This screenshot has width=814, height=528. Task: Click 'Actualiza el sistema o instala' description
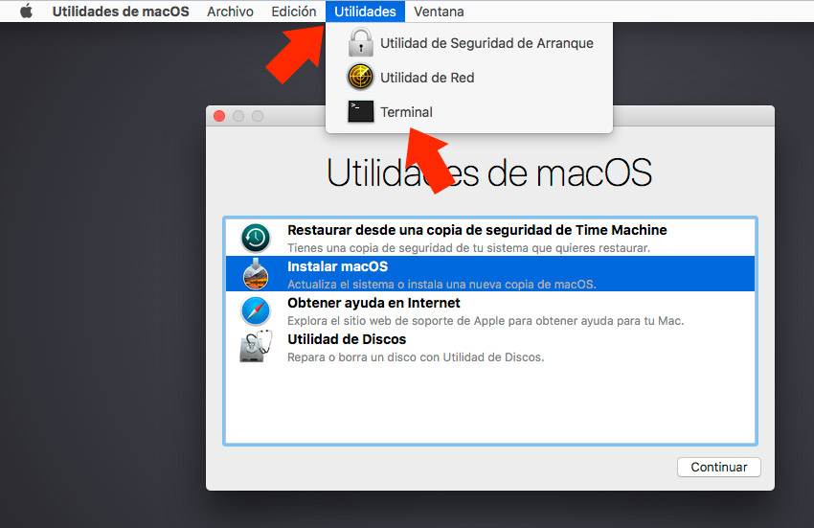(441, 285)
